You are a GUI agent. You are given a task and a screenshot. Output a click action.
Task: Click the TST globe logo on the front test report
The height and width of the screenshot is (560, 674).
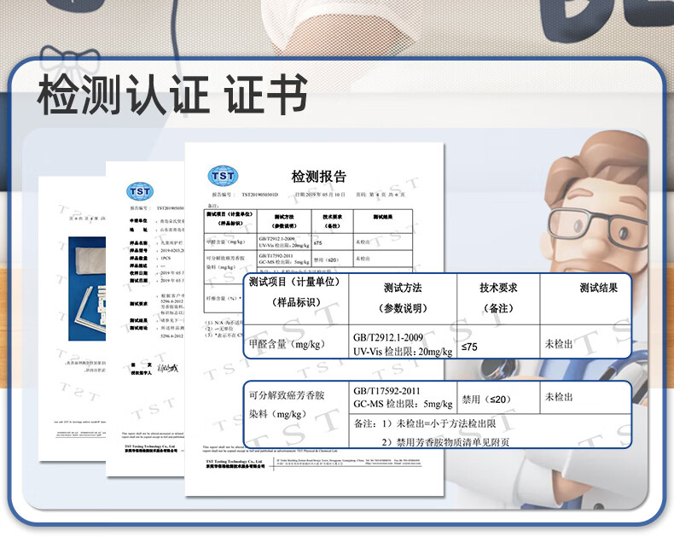223,176
